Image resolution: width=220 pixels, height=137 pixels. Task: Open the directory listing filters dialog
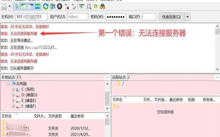tap(82, 6)
